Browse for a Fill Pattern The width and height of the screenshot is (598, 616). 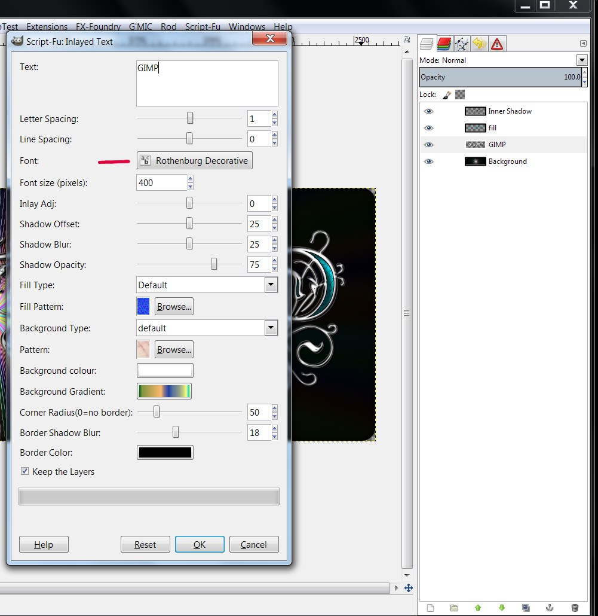174,306
